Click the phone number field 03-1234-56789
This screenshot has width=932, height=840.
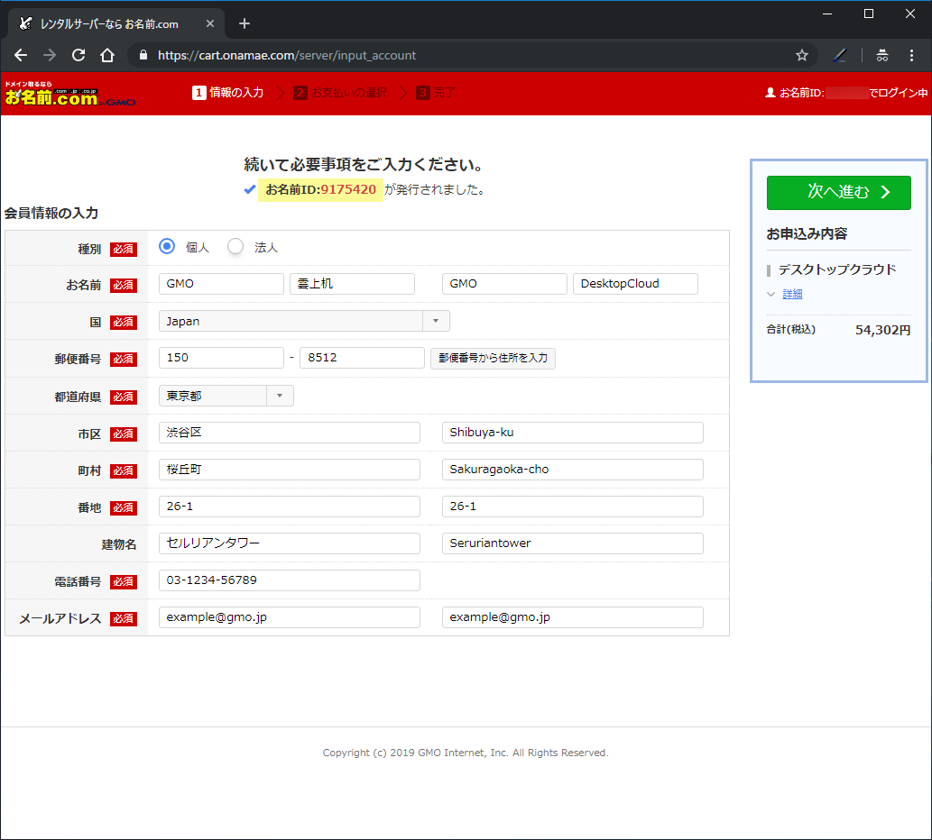[x=290, y=580]
